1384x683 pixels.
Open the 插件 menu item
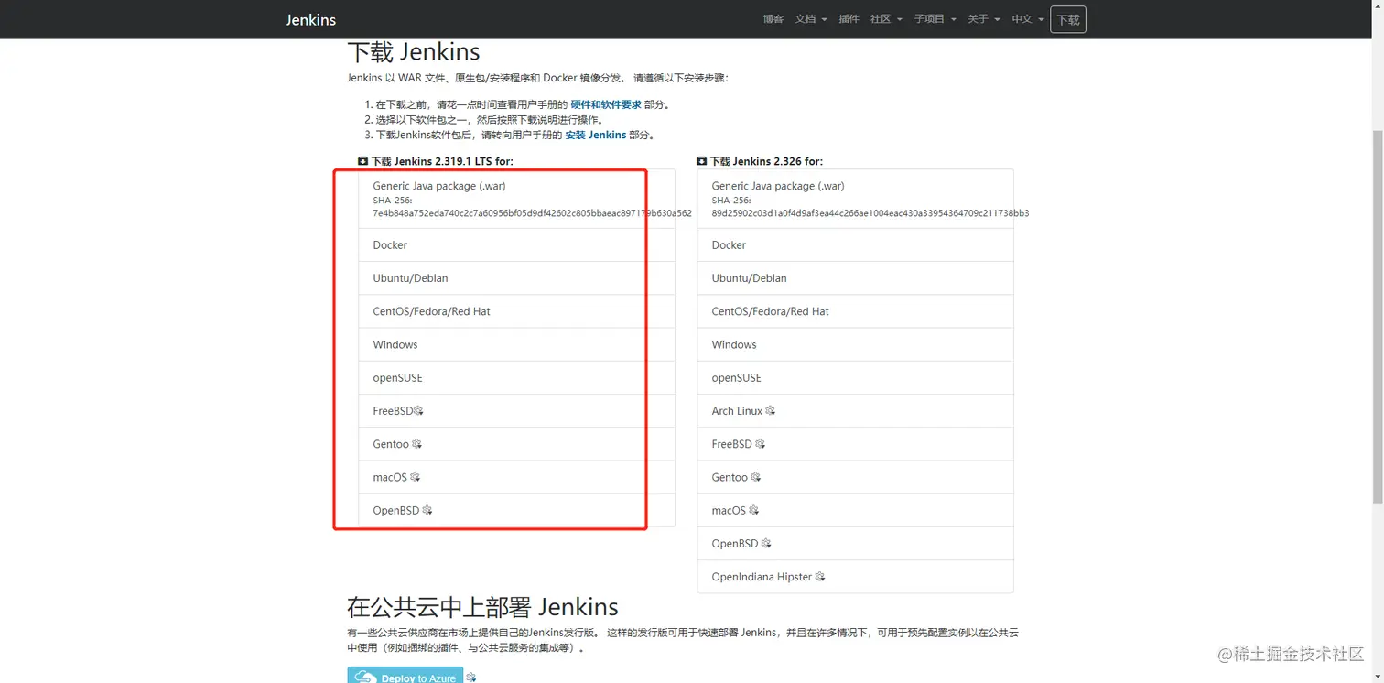click(x=849, y=18)
